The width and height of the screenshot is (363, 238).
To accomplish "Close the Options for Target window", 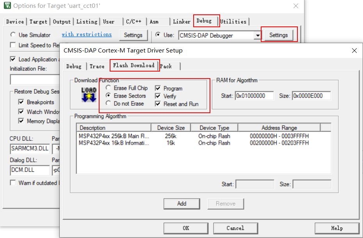I will (x=296, y=6).
